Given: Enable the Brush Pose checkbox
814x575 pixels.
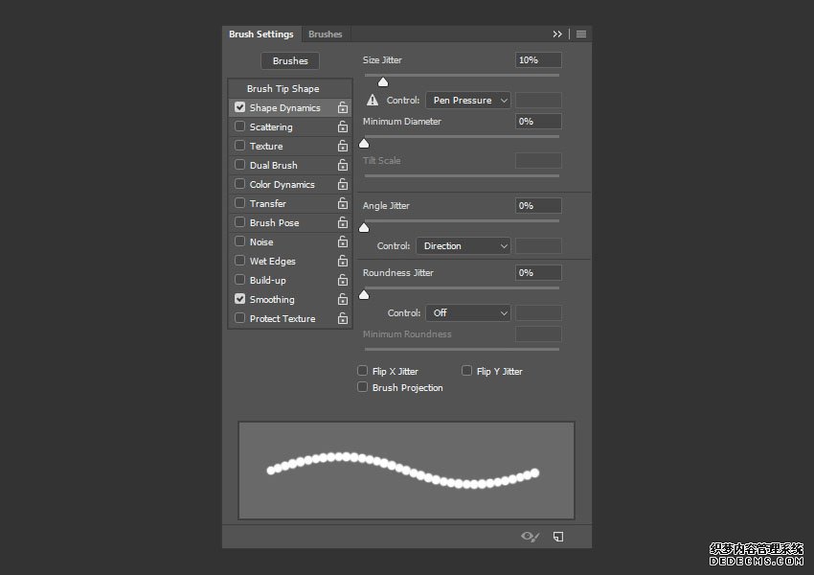Looking at the screenshot, I should pos(239,222).
